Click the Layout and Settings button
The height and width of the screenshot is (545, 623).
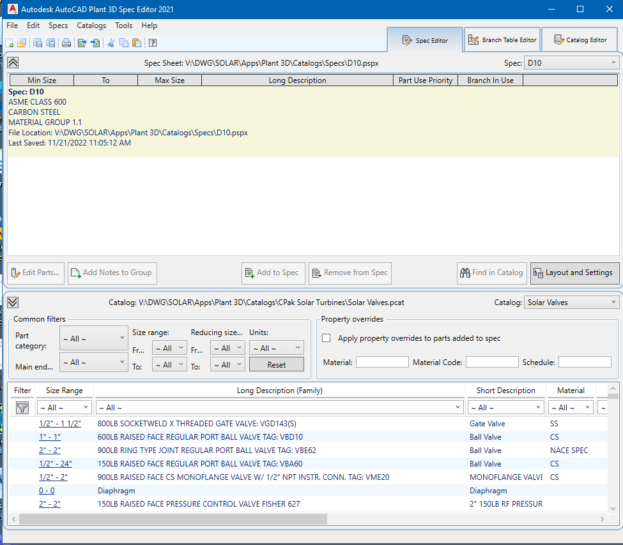click(x=574, y=272)
